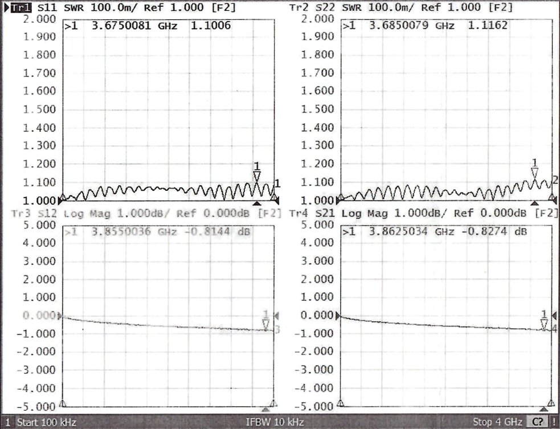Image resolution: width=560 pixels, height=429 pixels.
Task: Click the S22 marker position triangle on the frequency axis
Action: pyautogui.click(x=534, y=202)
